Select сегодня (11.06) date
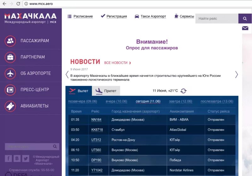252x176 pixels. (x=148, y=101)
